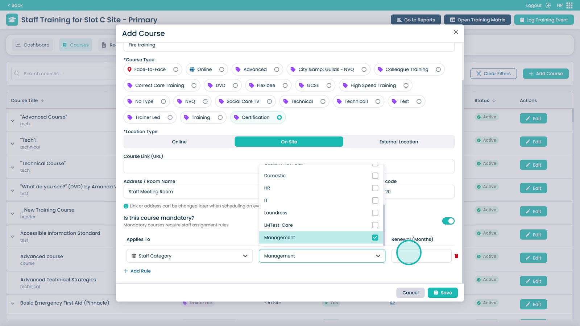Click the Renewal (Months) input field
Image resolution: width=580 pixels, height=326 pixels.
[x=421, y=256]
